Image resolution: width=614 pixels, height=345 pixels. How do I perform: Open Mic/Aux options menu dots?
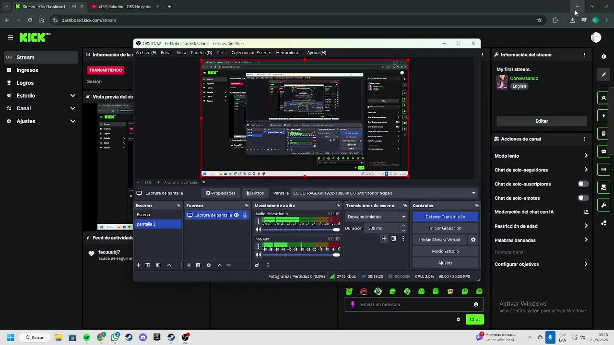258,246
